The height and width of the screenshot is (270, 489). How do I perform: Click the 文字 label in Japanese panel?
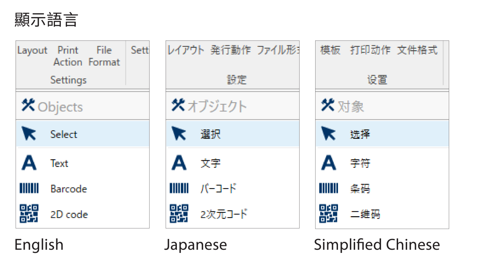point(210,163)
